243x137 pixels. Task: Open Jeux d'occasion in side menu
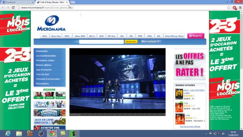[x=44, y=70]
